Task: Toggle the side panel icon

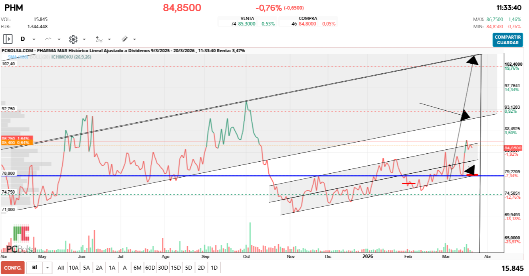Action: 8,39
